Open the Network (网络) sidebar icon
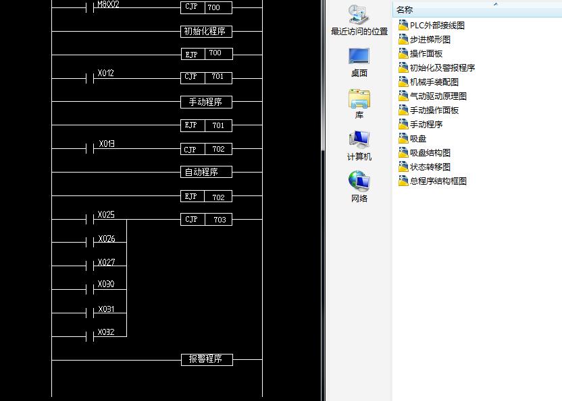 [359, 181]
